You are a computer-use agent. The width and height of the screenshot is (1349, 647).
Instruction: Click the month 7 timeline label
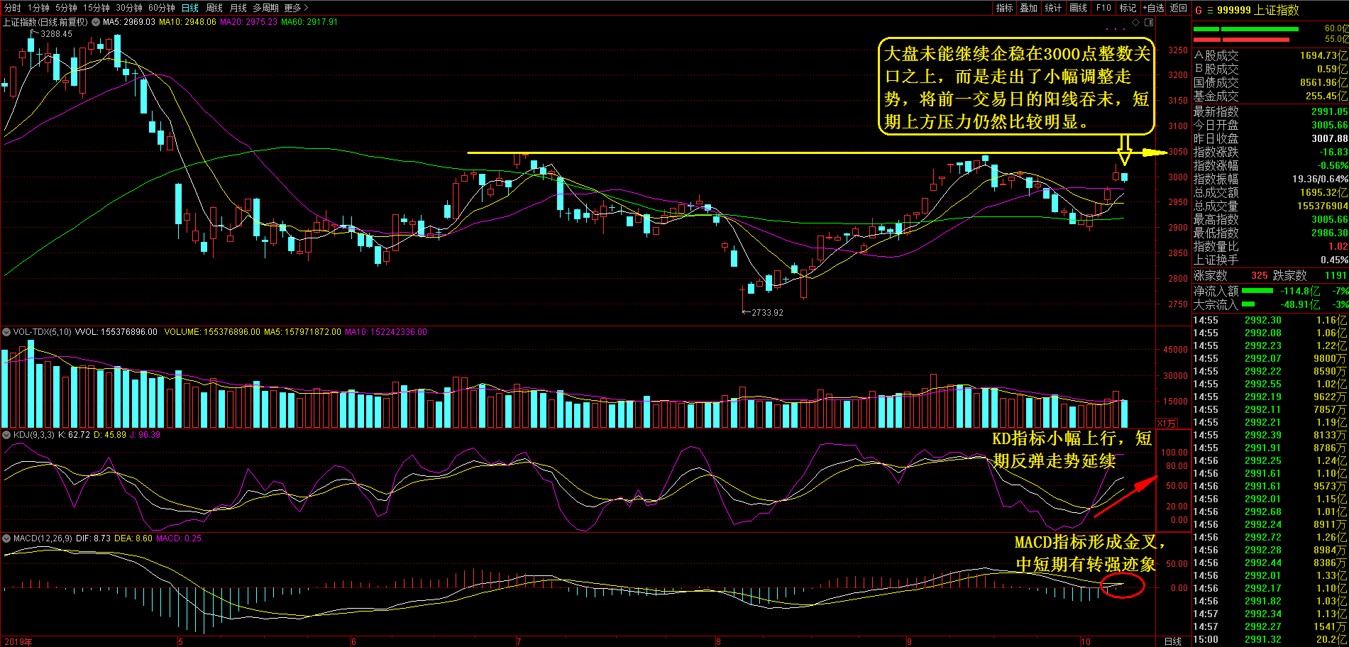(x=519, y=641)
